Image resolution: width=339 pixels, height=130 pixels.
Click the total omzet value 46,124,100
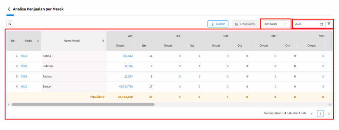125,97
